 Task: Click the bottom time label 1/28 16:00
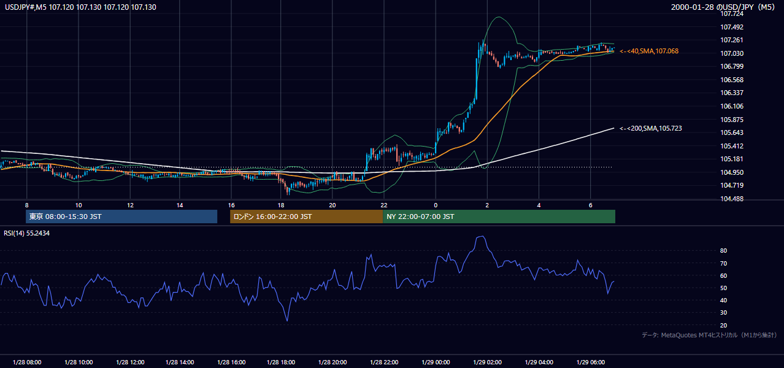[x=232, y=362]
